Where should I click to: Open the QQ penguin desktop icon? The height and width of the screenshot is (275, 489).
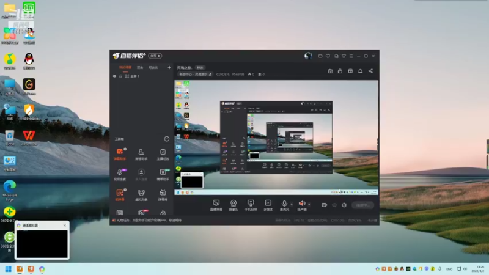point(29,61)
